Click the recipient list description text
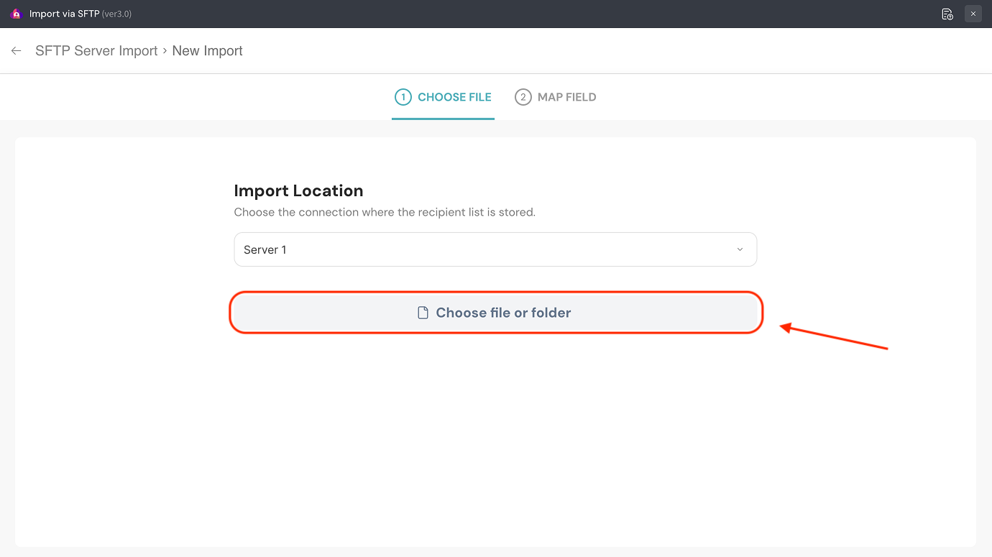Screen dimensions: 992x557 [x=385, y=212]
